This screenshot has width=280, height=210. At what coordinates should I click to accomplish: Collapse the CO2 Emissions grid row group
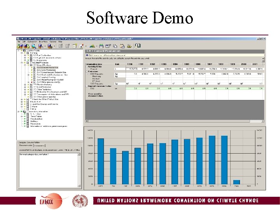tap(88, 74)
